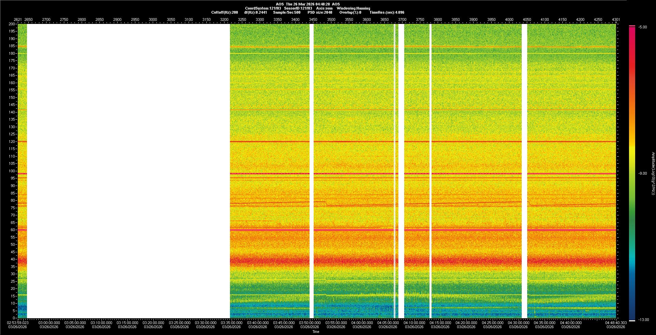
Task: Click the -13.00 colorbar minimum label
Action: (643, 320)
